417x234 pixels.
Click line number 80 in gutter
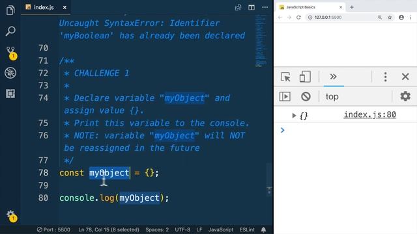44,198
